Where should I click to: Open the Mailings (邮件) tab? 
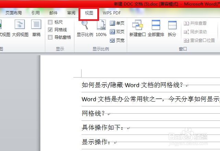(x=53, y=13)
